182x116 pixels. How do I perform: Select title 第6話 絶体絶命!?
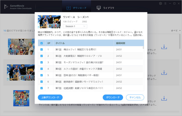(79, 82)
